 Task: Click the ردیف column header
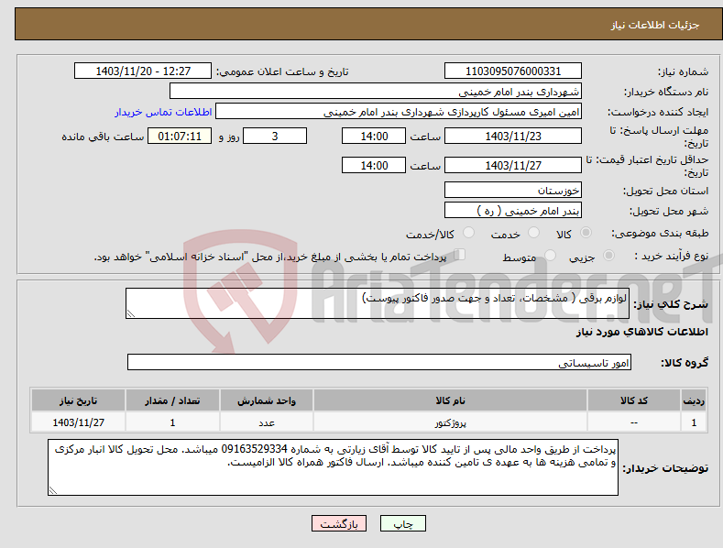(x=694, y=400)
